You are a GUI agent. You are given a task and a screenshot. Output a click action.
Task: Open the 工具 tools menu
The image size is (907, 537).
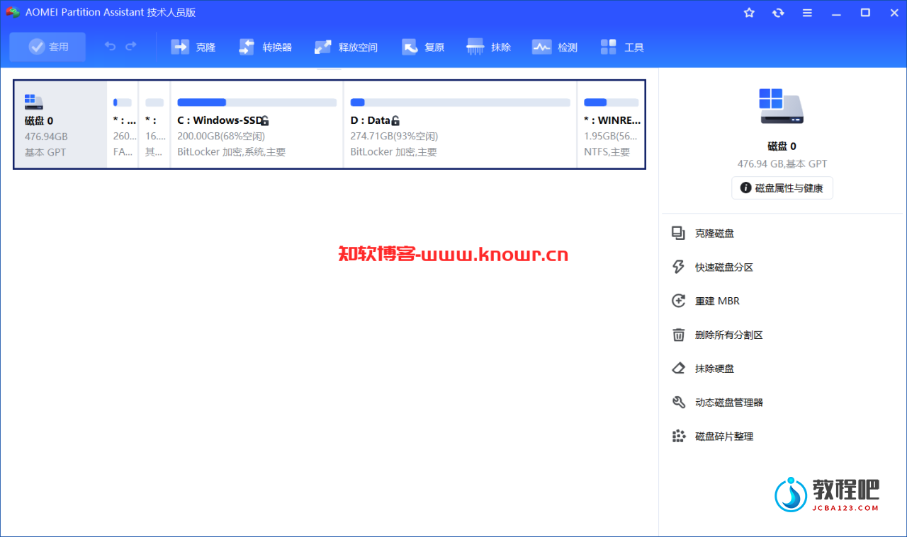pyautogui.click(x=622, y=47)
